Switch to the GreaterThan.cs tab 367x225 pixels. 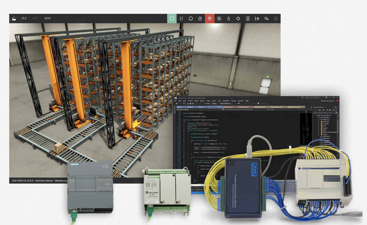point(212,107)
